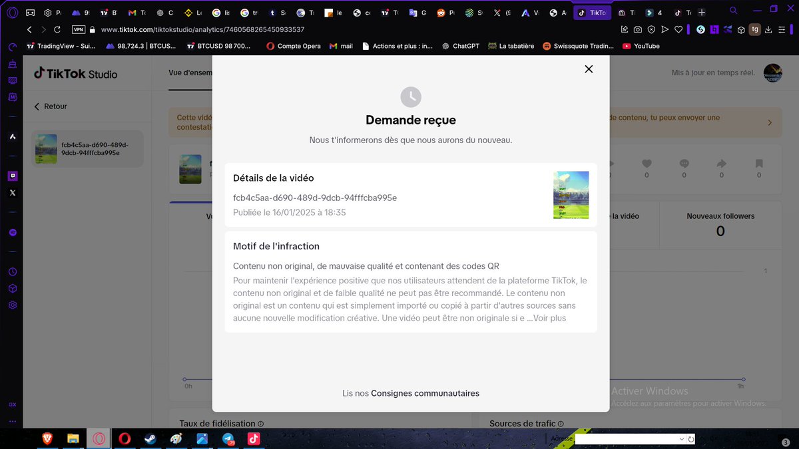This screenshot has width=799, height=449.
Task: Click the comments bubble icon
Action: [684, 164]
